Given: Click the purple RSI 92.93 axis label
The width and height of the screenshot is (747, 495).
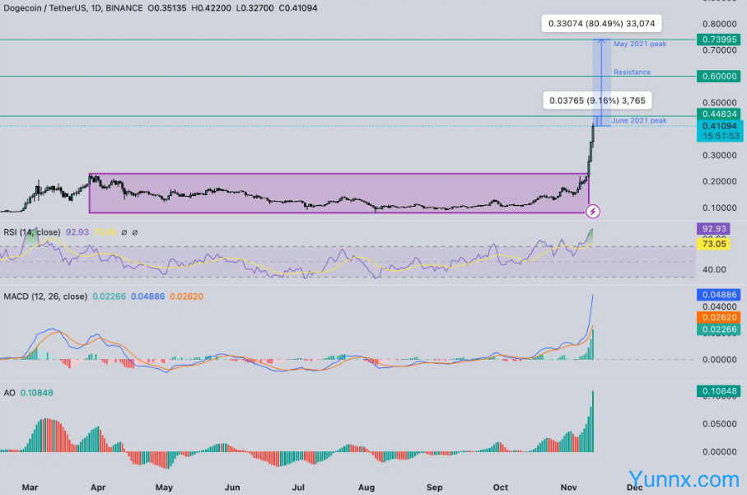Looking at the screenshot, I should click(x=713, y=228).
